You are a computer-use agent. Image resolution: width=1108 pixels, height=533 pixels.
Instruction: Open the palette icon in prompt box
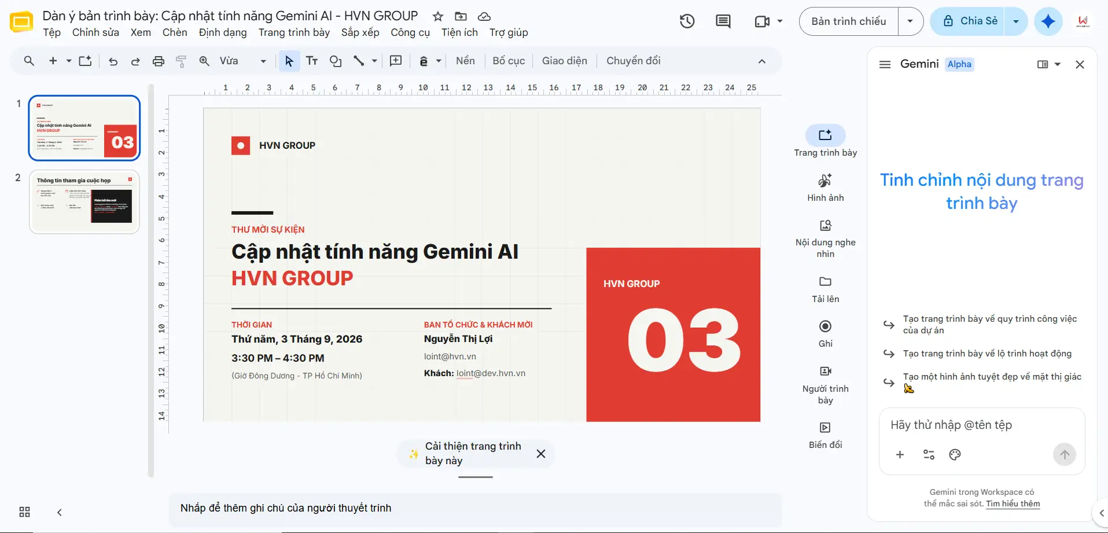coord(955,454)
